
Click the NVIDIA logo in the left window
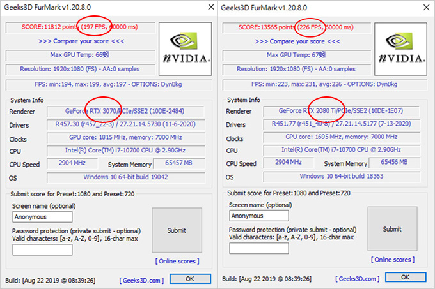click(185, 49)
